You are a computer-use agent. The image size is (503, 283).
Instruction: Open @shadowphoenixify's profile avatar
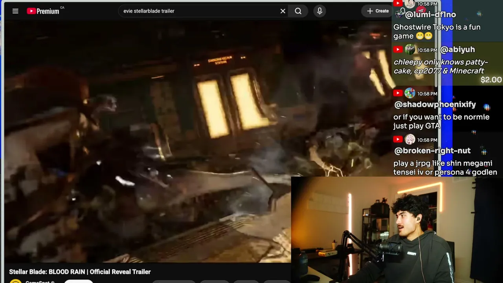point(410,93)
